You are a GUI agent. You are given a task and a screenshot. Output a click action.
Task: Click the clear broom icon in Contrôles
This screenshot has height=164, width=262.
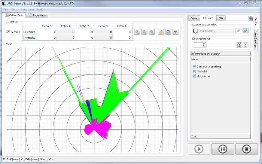(161, 32)
